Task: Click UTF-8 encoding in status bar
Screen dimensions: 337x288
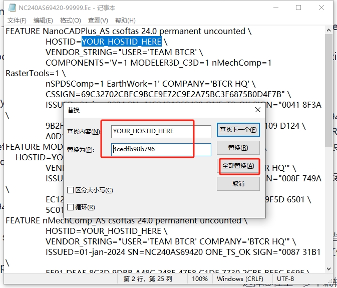Action: [285, 279]
